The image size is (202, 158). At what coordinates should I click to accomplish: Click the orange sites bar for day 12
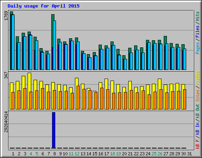click(x=78, y=98)
